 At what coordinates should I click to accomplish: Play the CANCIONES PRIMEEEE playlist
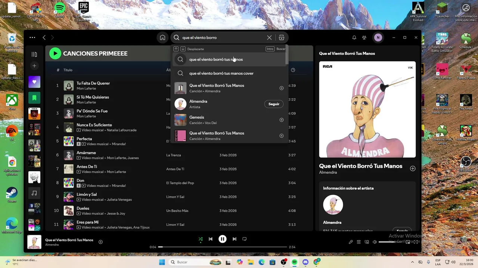tap(55, 54)
